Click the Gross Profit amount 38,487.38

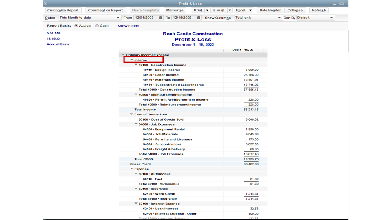[251, 164]
